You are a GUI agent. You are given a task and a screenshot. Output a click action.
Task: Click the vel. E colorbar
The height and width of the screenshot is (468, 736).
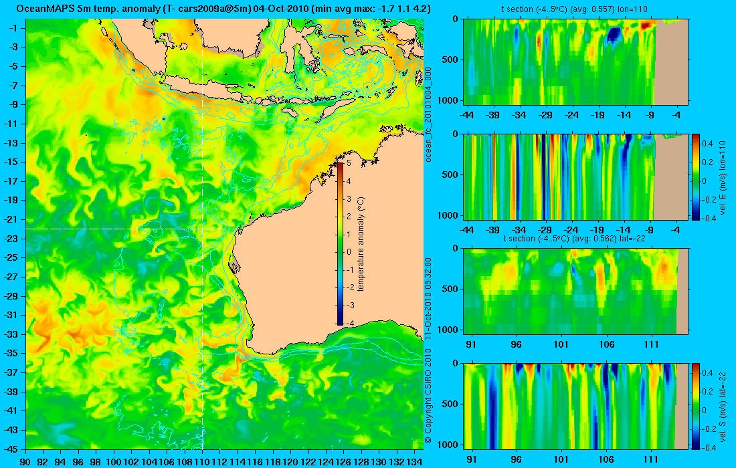(696, 177)
